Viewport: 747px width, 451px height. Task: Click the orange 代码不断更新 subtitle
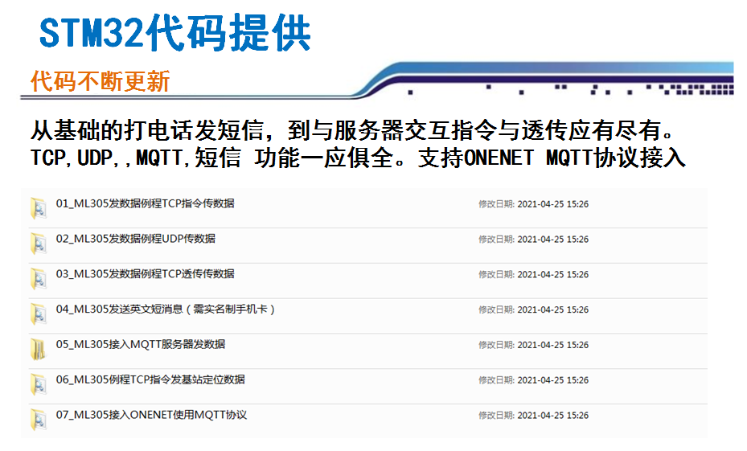click(100, 81)
